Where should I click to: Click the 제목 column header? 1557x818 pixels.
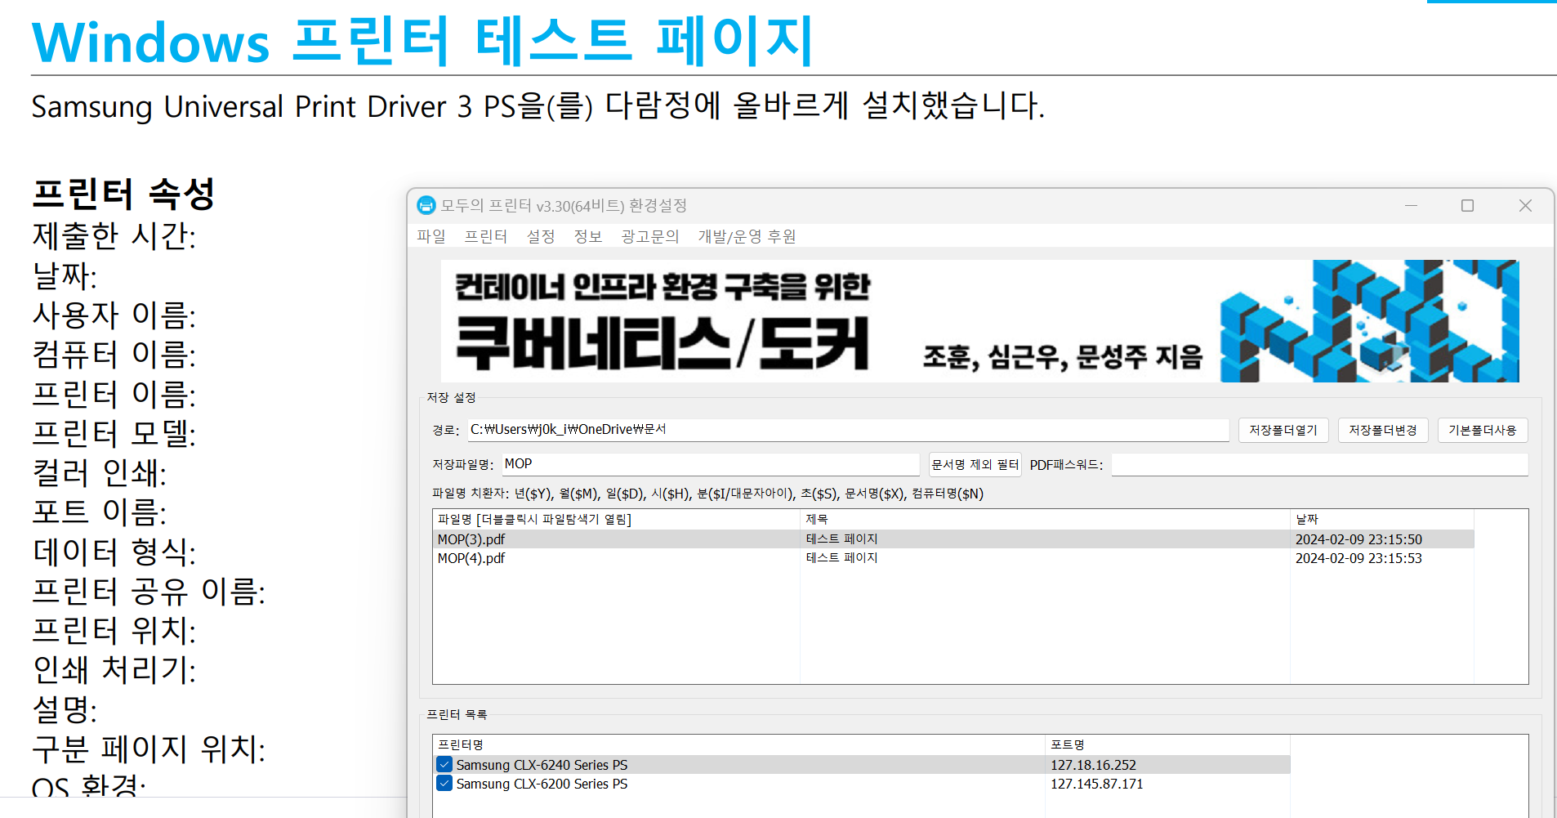point(1045,519)
